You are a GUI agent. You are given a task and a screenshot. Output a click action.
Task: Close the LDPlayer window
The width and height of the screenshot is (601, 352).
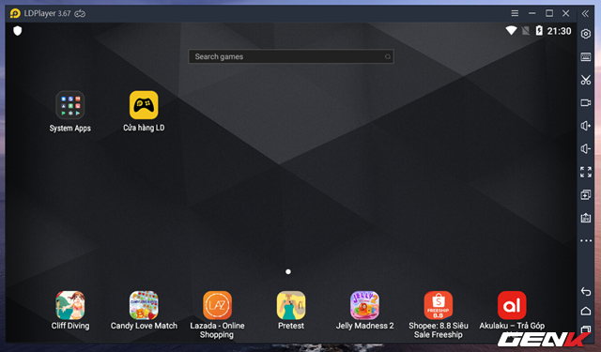[x=565, y=13]
